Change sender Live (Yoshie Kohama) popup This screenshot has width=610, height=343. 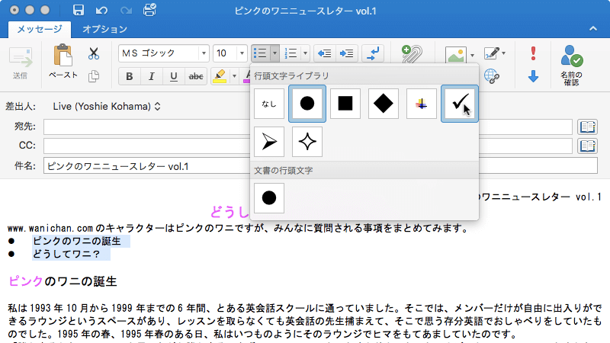107,106
